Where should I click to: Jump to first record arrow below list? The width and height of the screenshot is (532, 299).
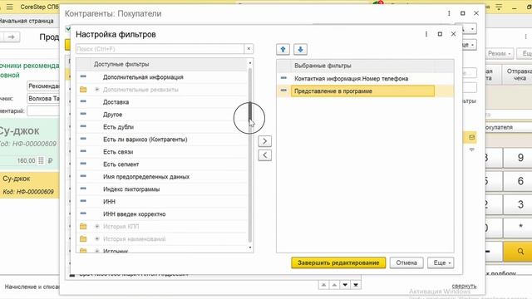coord(323,285)
